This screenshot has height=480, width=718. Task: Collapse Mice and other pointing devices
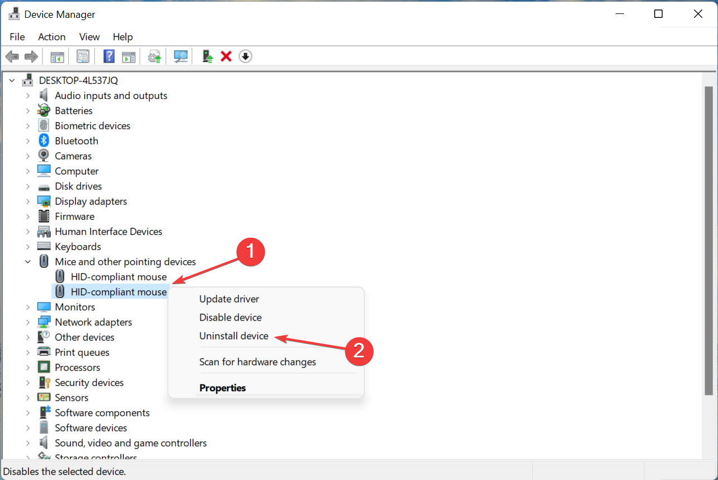coord(27,262)
